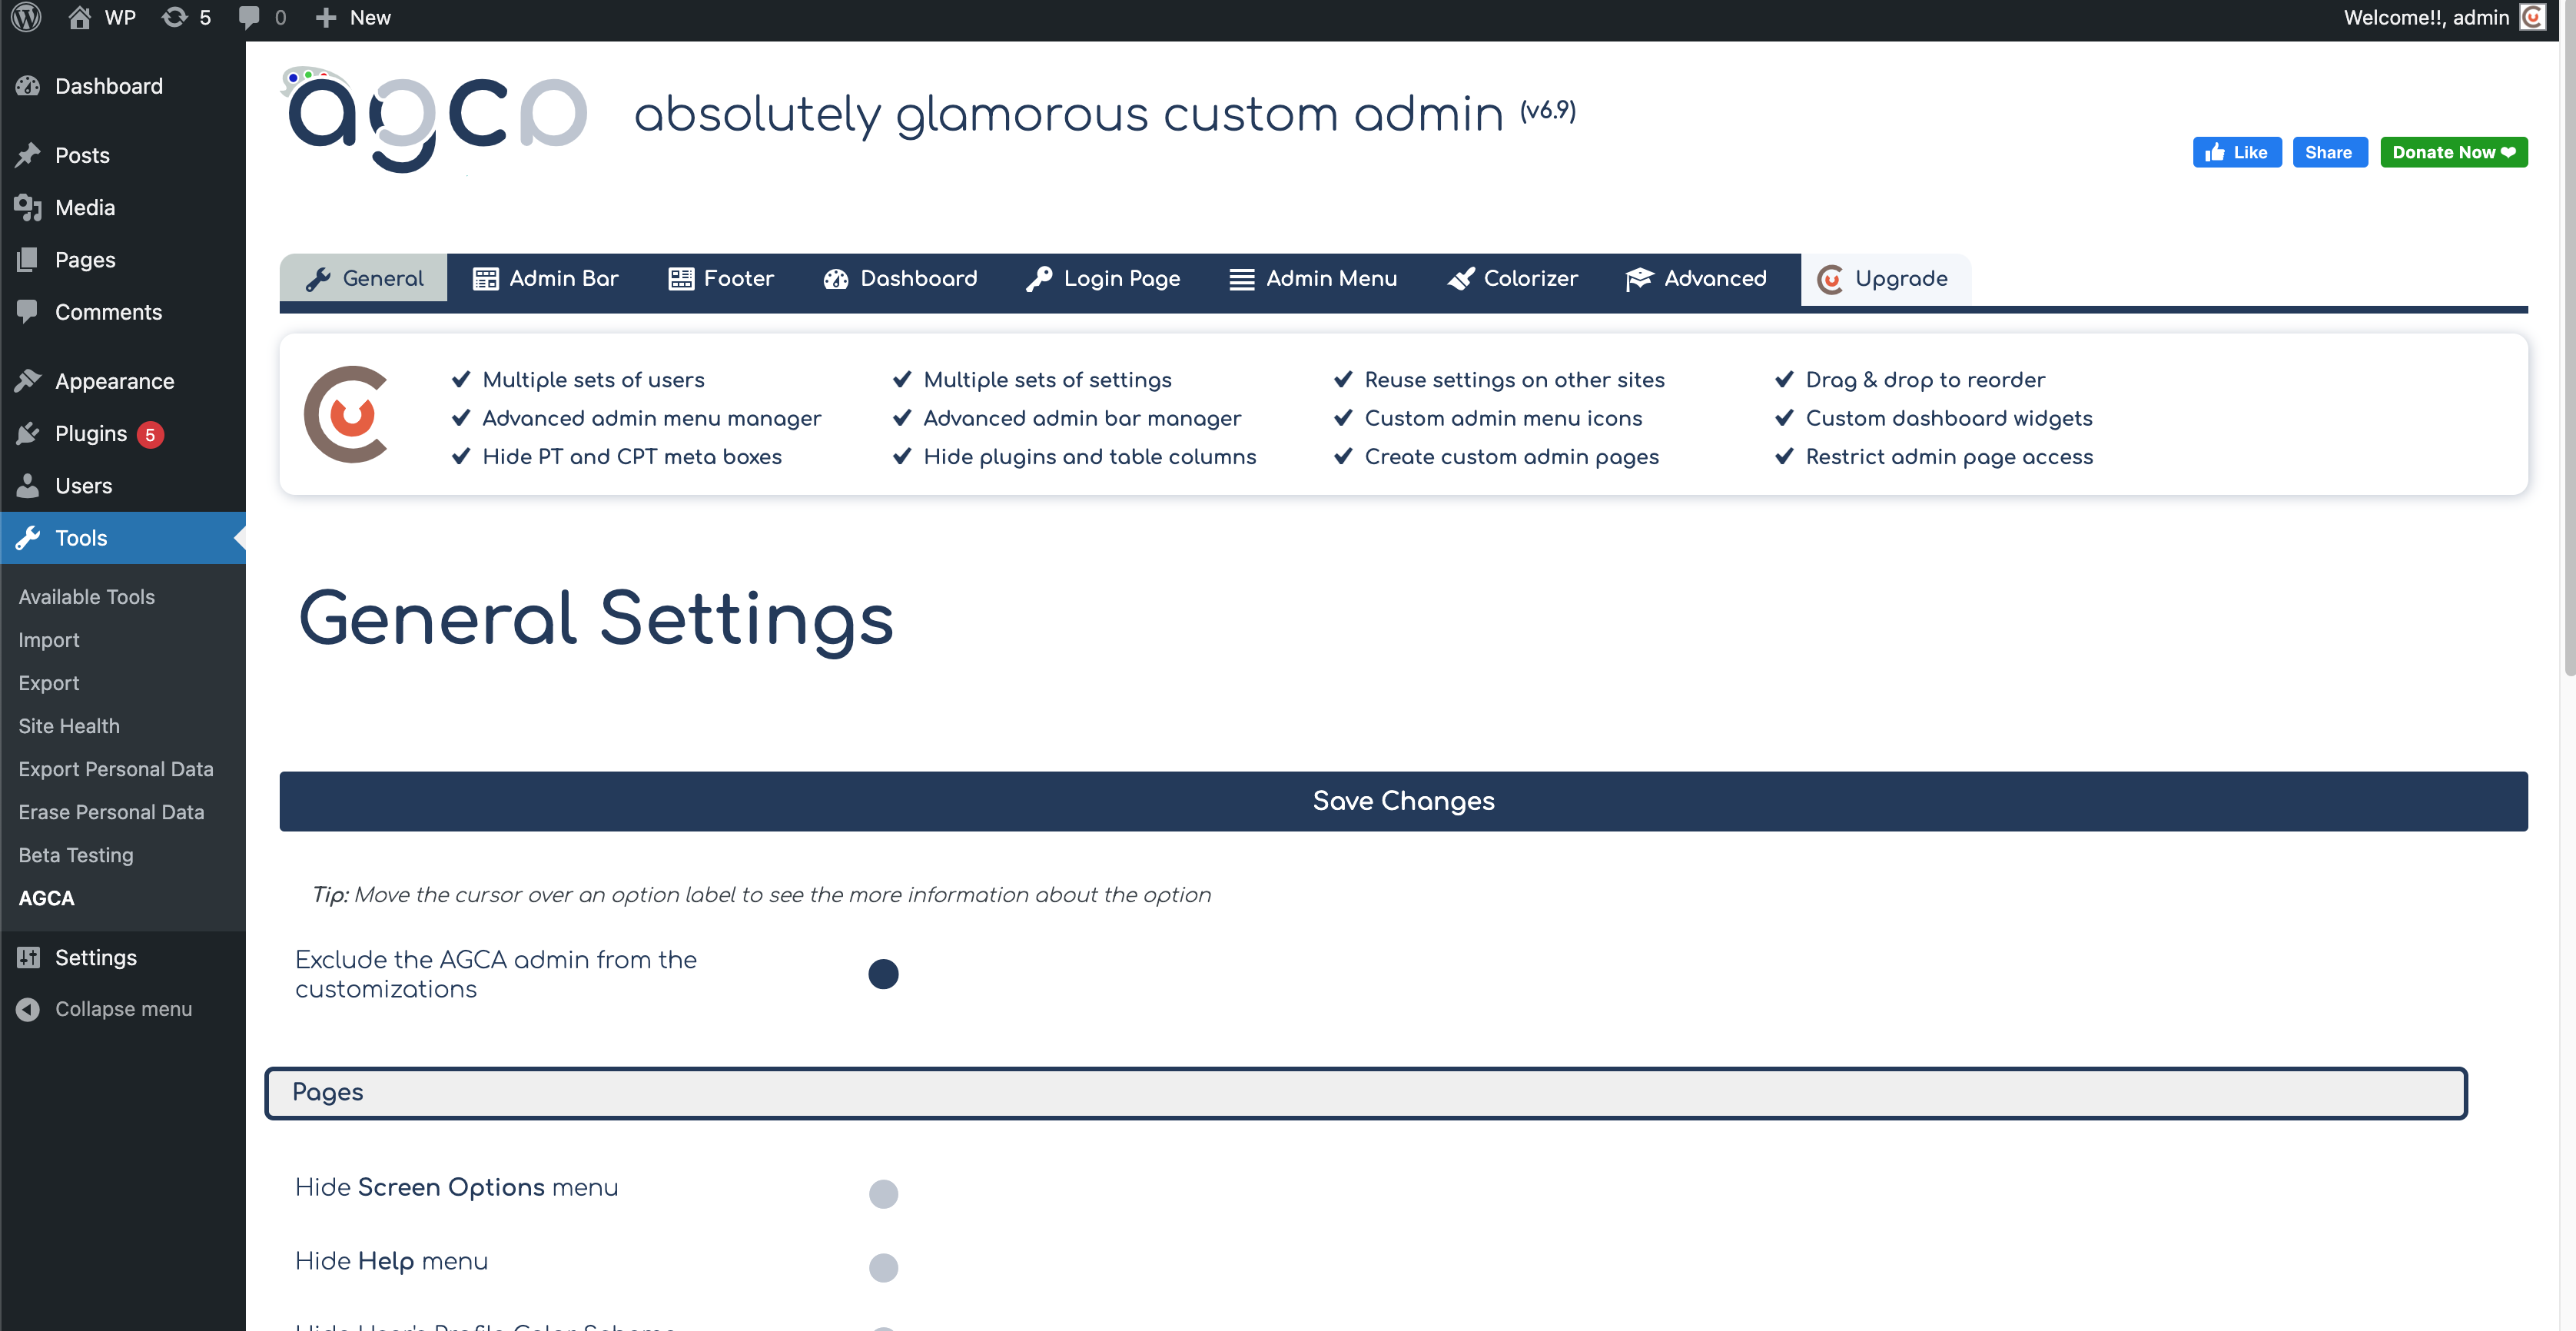The image size is (2576, 1331).
Task: Click Hide Screen Options menu label
Action: [457, 1187]
